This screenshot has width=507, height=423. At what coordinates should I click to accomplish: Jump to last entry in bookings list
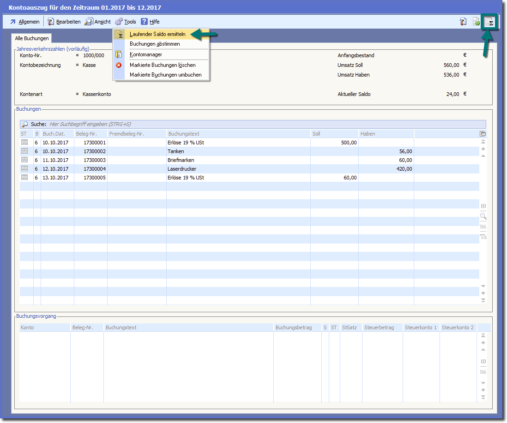[x=483, y=300]
